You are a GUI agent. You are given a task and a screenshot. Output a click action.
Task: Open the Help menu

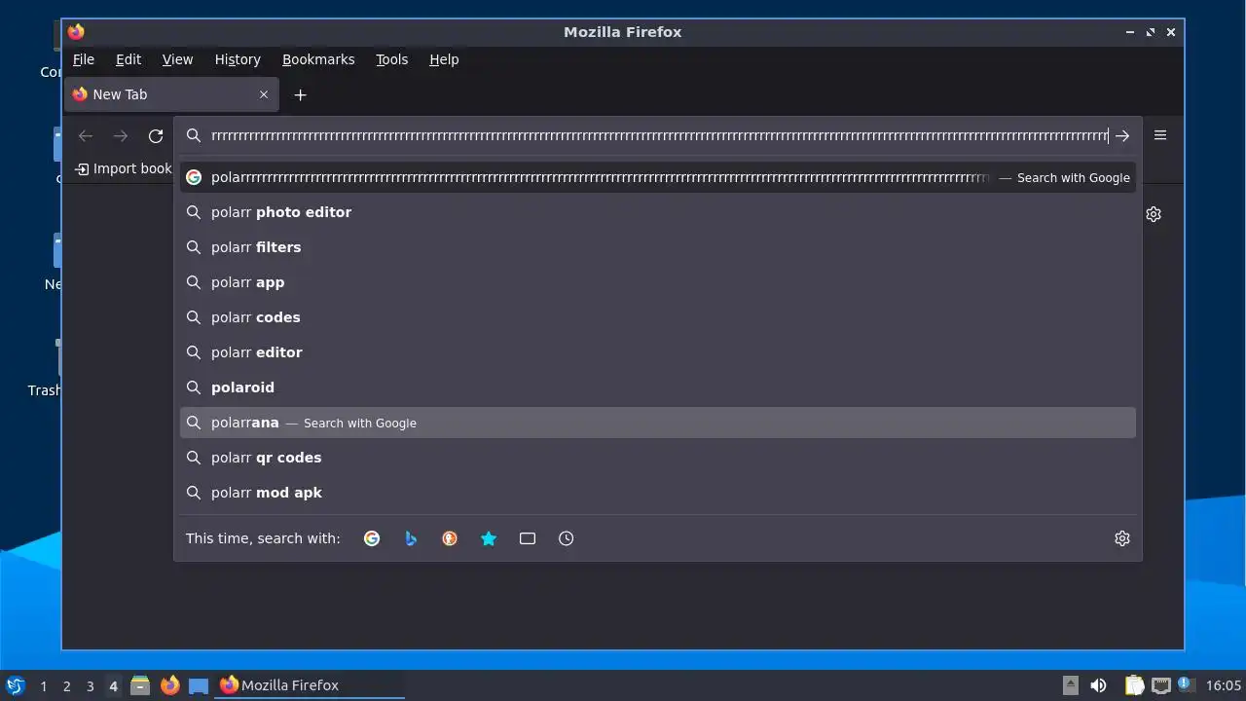444,59
